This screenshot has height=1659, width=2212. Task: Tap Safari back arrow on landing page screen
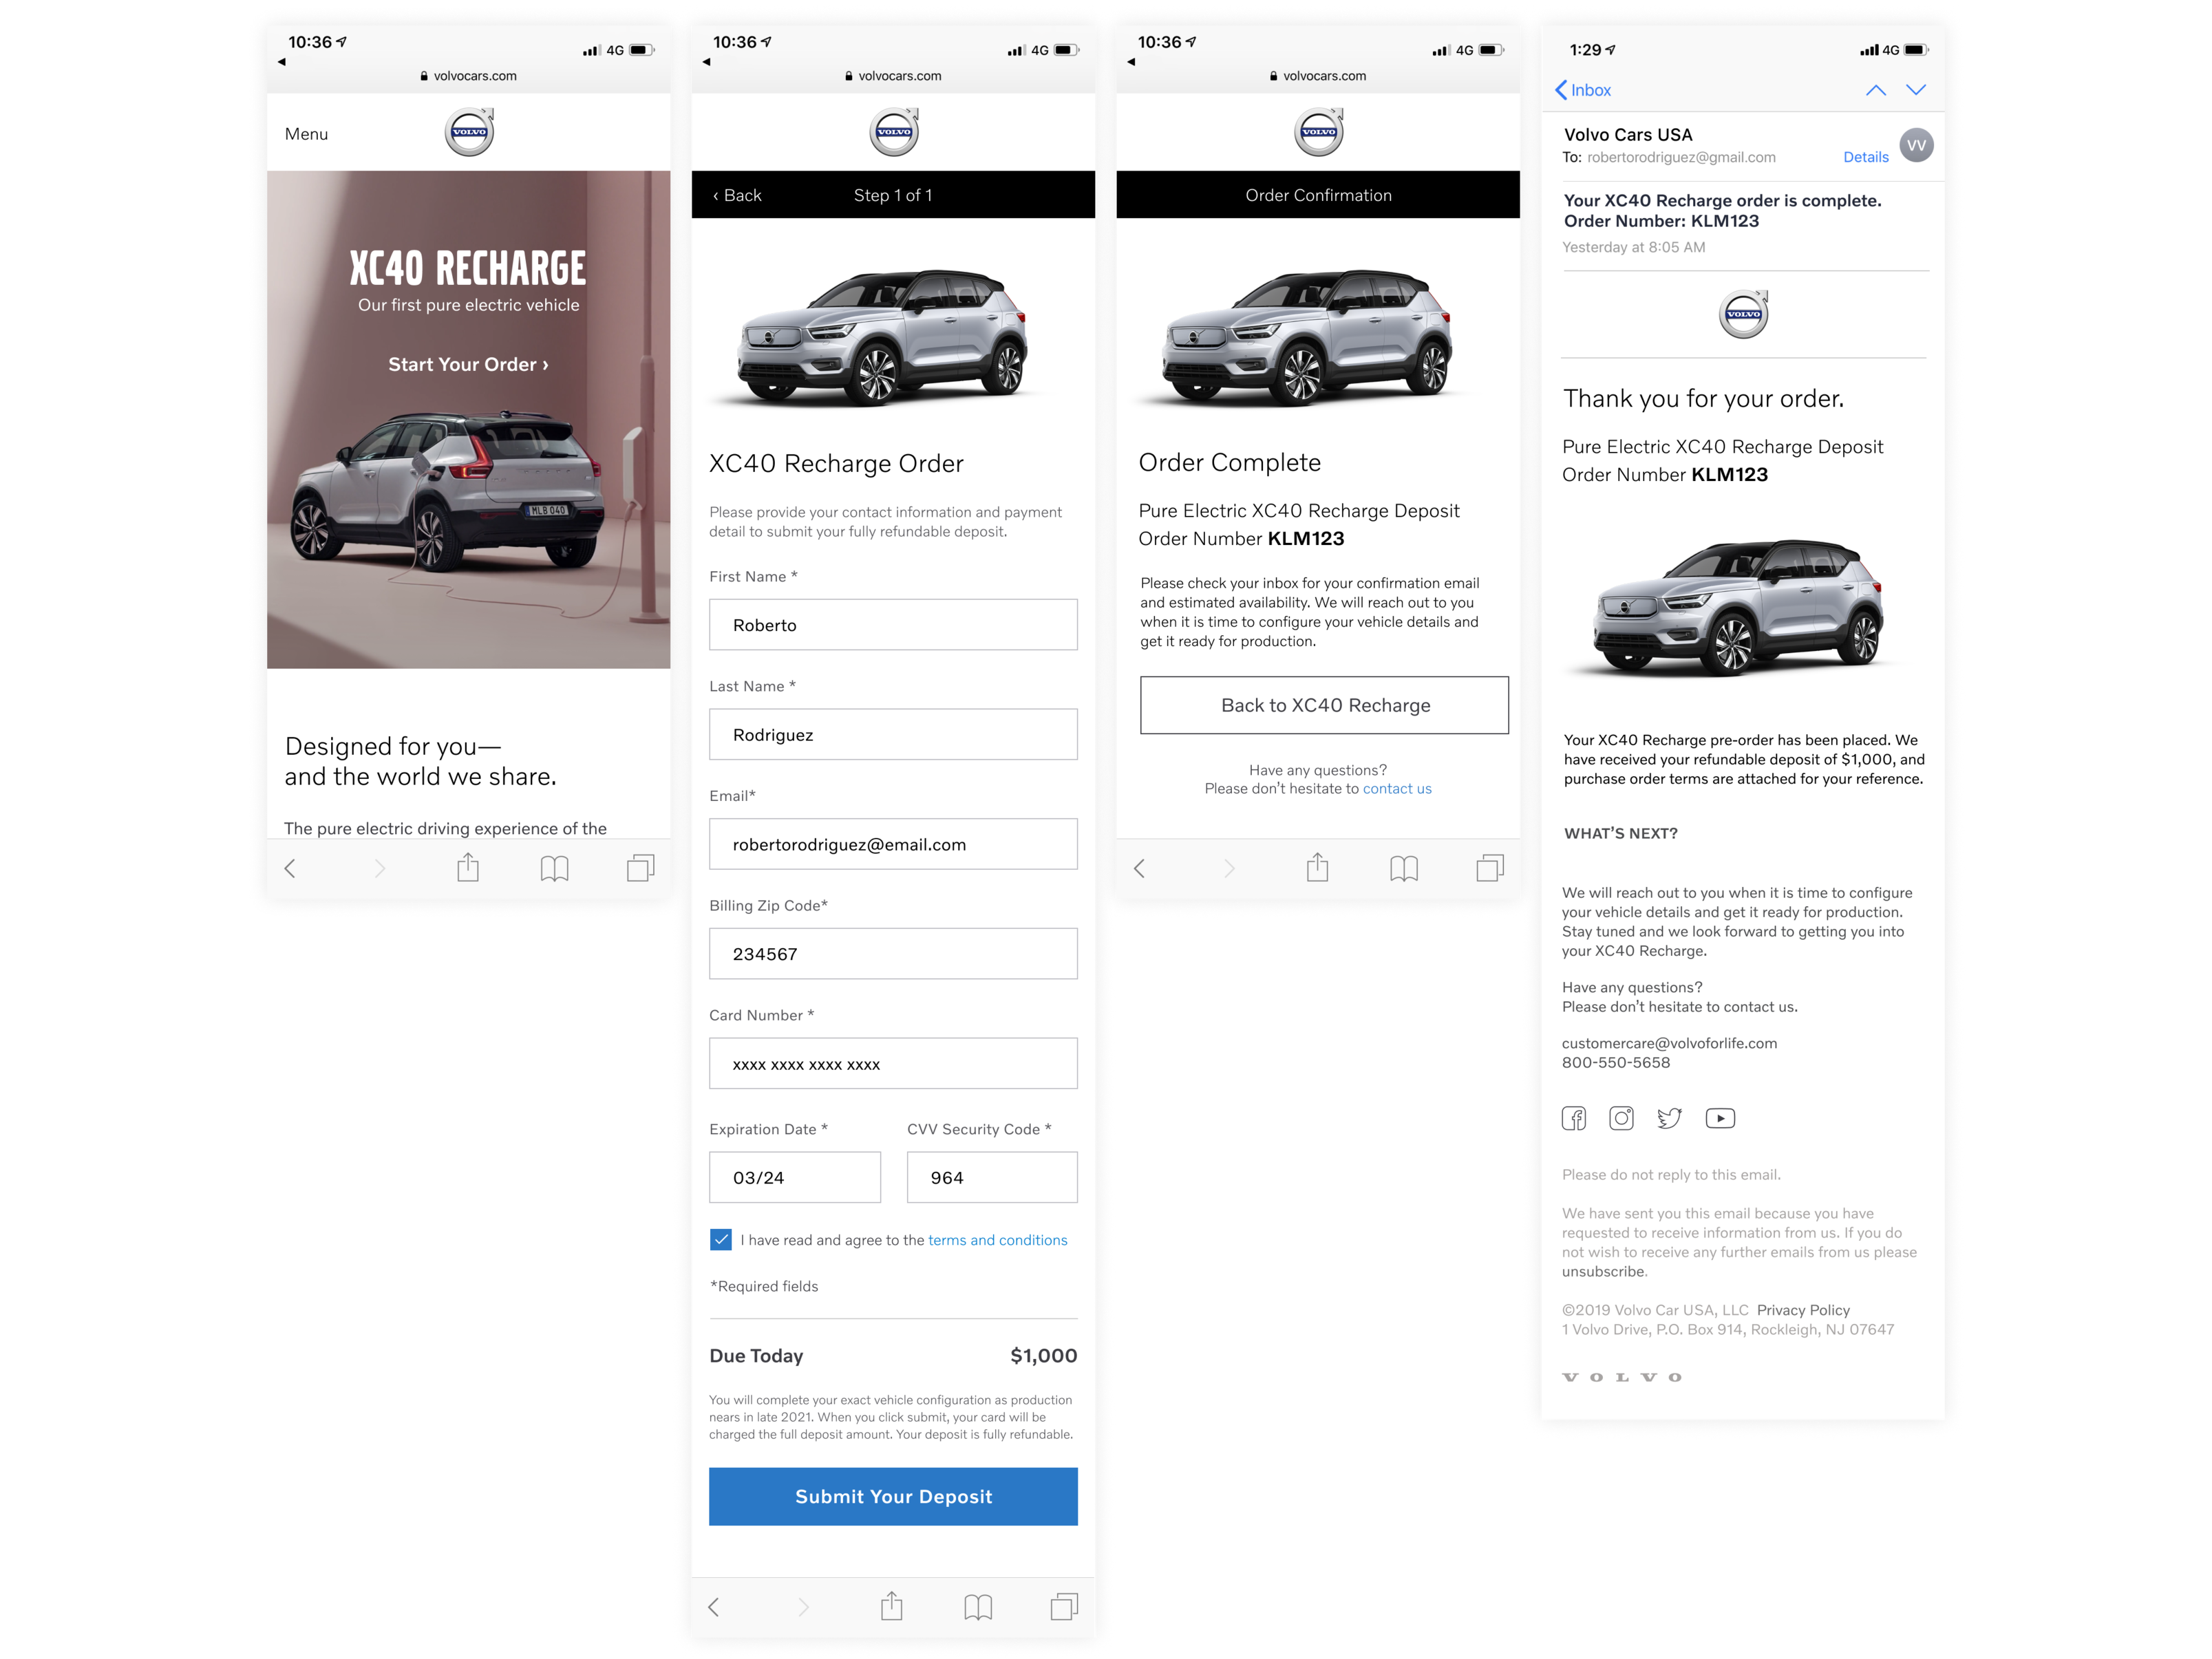tap(290, 868)
